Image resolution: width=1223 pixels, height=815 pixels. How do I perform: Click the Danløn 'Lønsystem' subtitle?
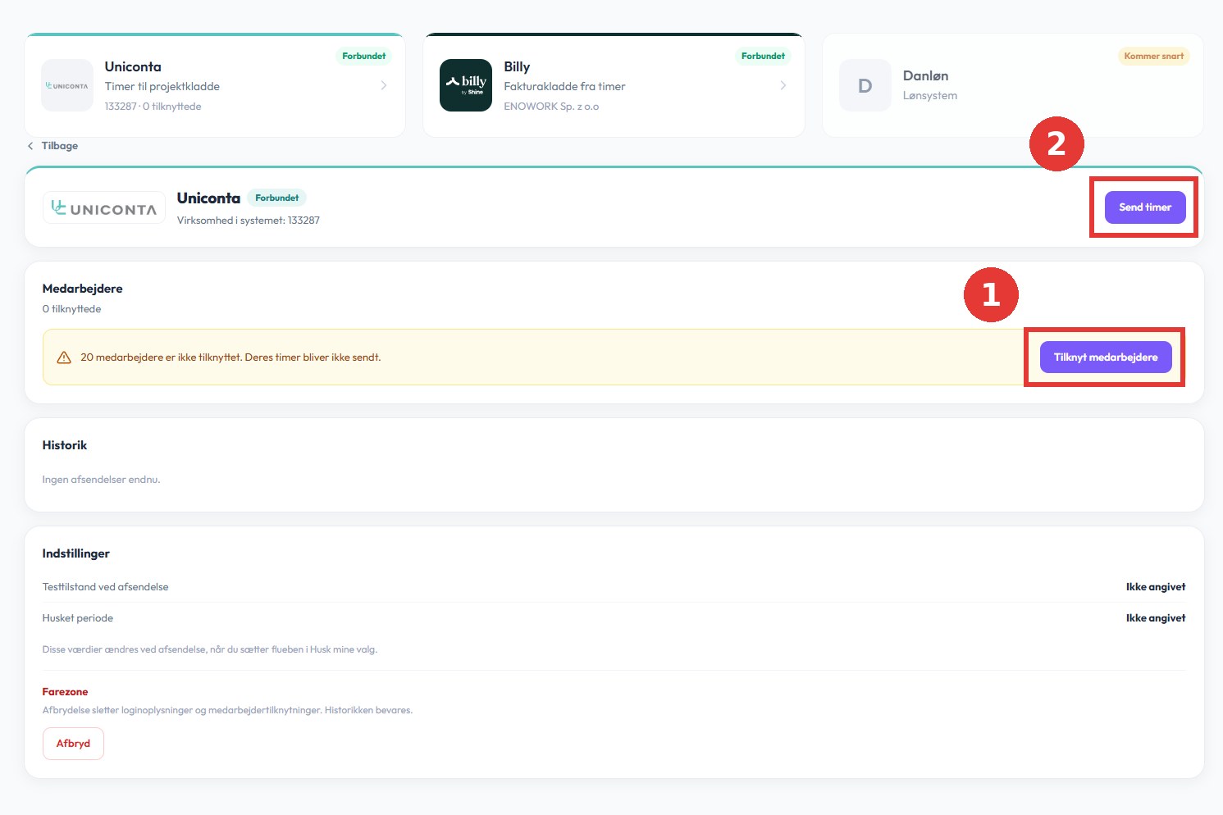(930, 96)
